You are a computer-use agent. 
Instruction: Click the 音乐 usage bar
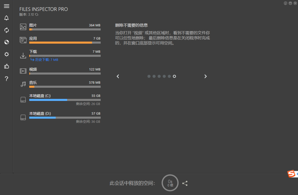click(x=65, y=87)
